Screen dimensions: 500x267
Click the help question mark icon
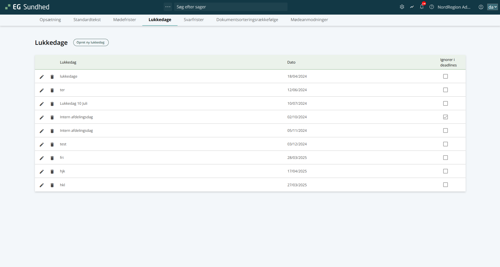[x=432, y=7]
